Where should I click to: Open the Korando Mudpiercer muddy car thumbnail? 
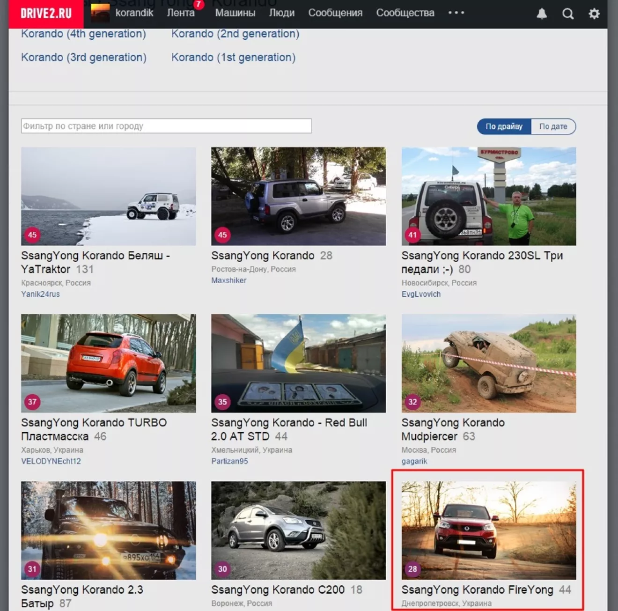(488, 363)
